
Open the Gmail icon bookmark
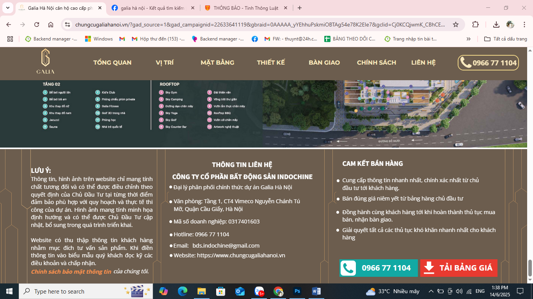(122, 39)
